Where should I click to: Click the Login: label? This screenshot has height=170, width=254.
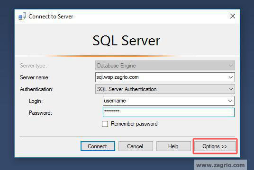coord(36,101)
